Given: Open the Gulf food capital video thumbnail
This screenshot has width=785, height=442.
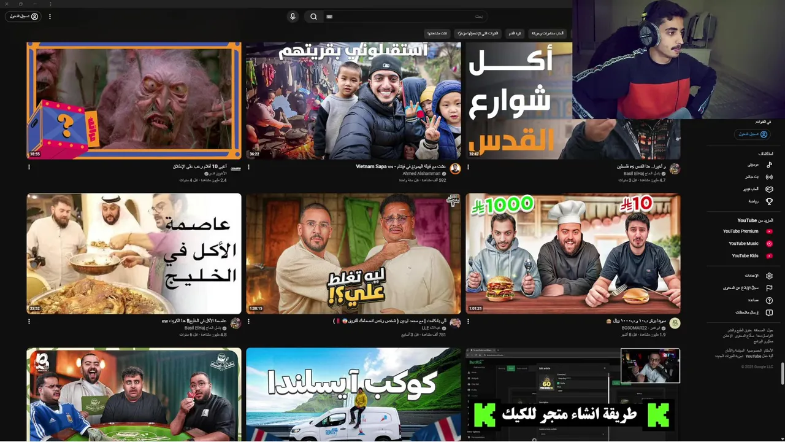Looking at the screenshot, I should pyautogui.click(x=134, y=254).
